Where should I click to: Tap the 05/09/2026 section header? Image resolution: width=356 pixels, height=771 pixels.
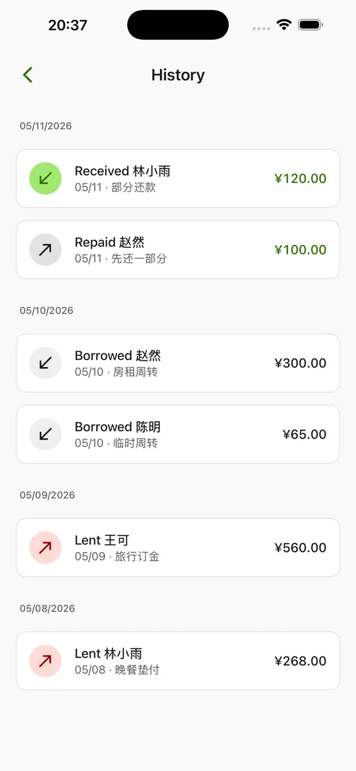tap(47, 495)
